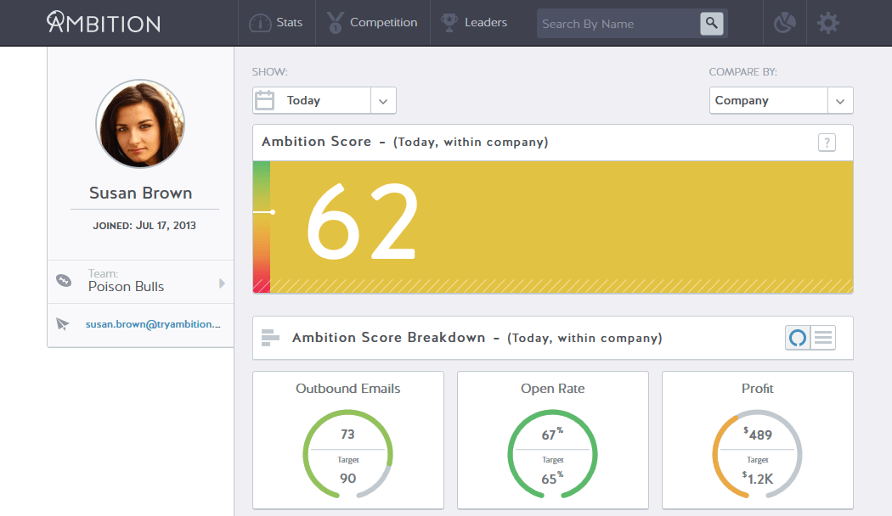Click the Outbound Emails target 90
This screenshot has width=892, height=516.
point(348,479)
